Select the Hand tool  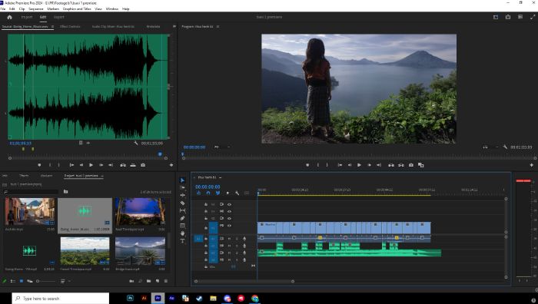(183, 233)
